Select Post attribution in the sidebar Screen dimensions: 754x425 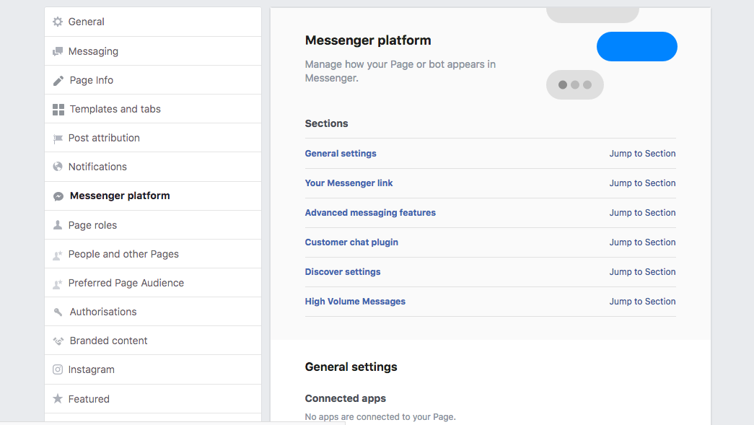click(x=153, y=138)
